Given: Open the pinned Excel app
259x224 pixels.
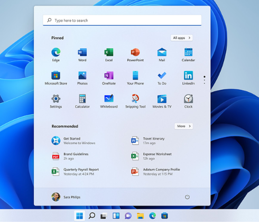Looking at the screenshot, I should pyautogui.click(x=109, y=55).
